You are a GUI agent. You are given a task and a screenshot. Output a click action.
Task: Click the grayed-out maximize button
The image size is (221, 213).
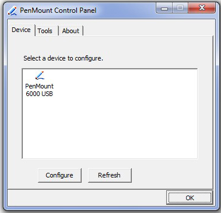click(180, 8)
